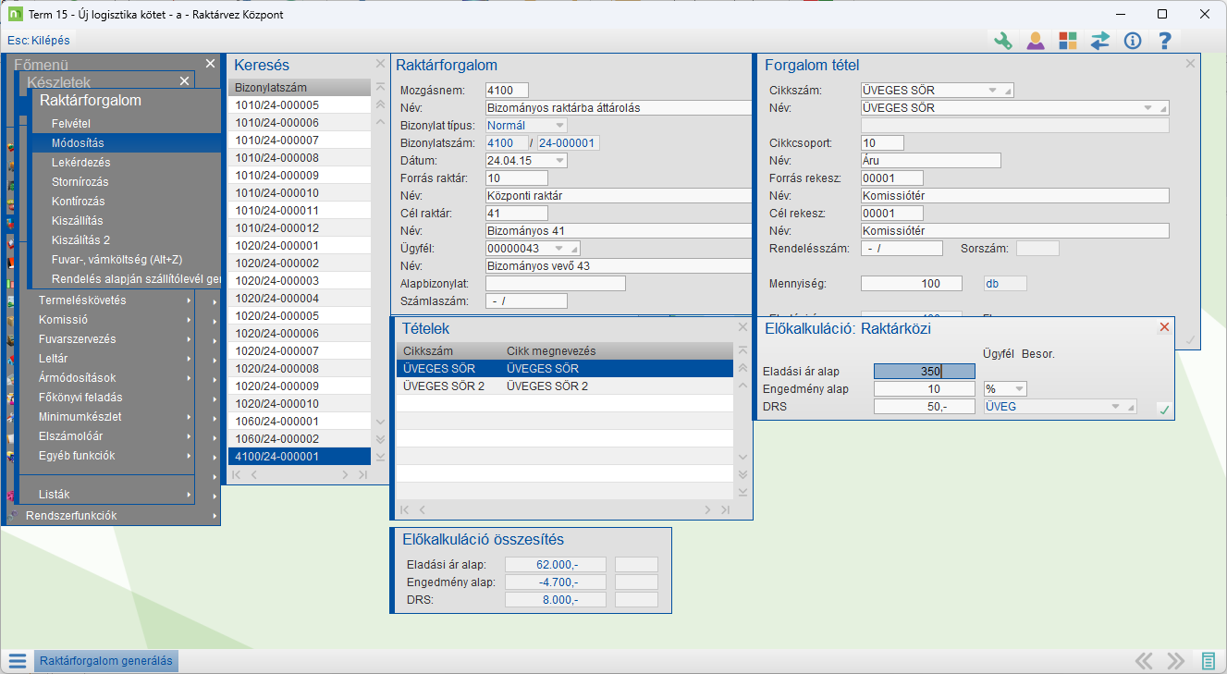The image size is (1227, 674).
Task: Expand the Dátum dropdown
Action: tap(559, 161)
